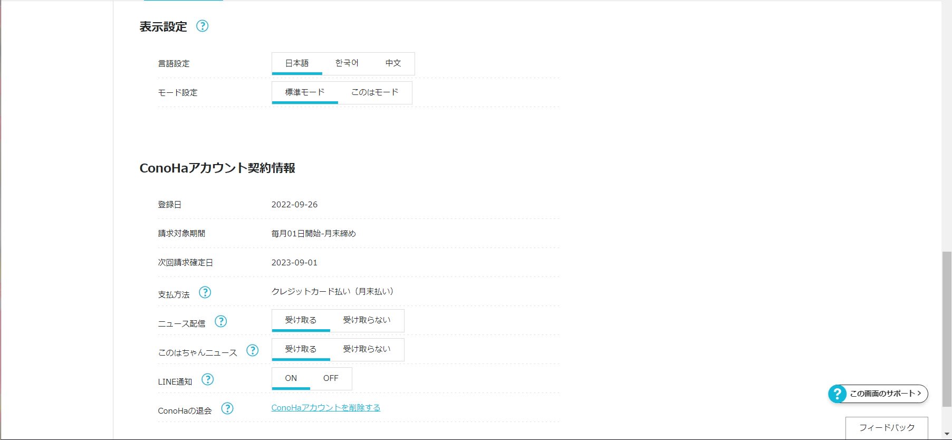Click the 表示設定 heading text
Viewport: 952px width, 440px height.
coord(163,27)
